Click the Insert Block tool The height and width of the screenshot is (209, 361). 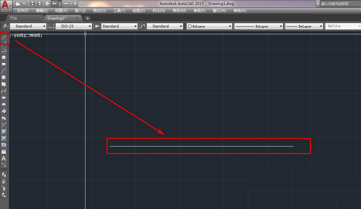tap(4, 111)
